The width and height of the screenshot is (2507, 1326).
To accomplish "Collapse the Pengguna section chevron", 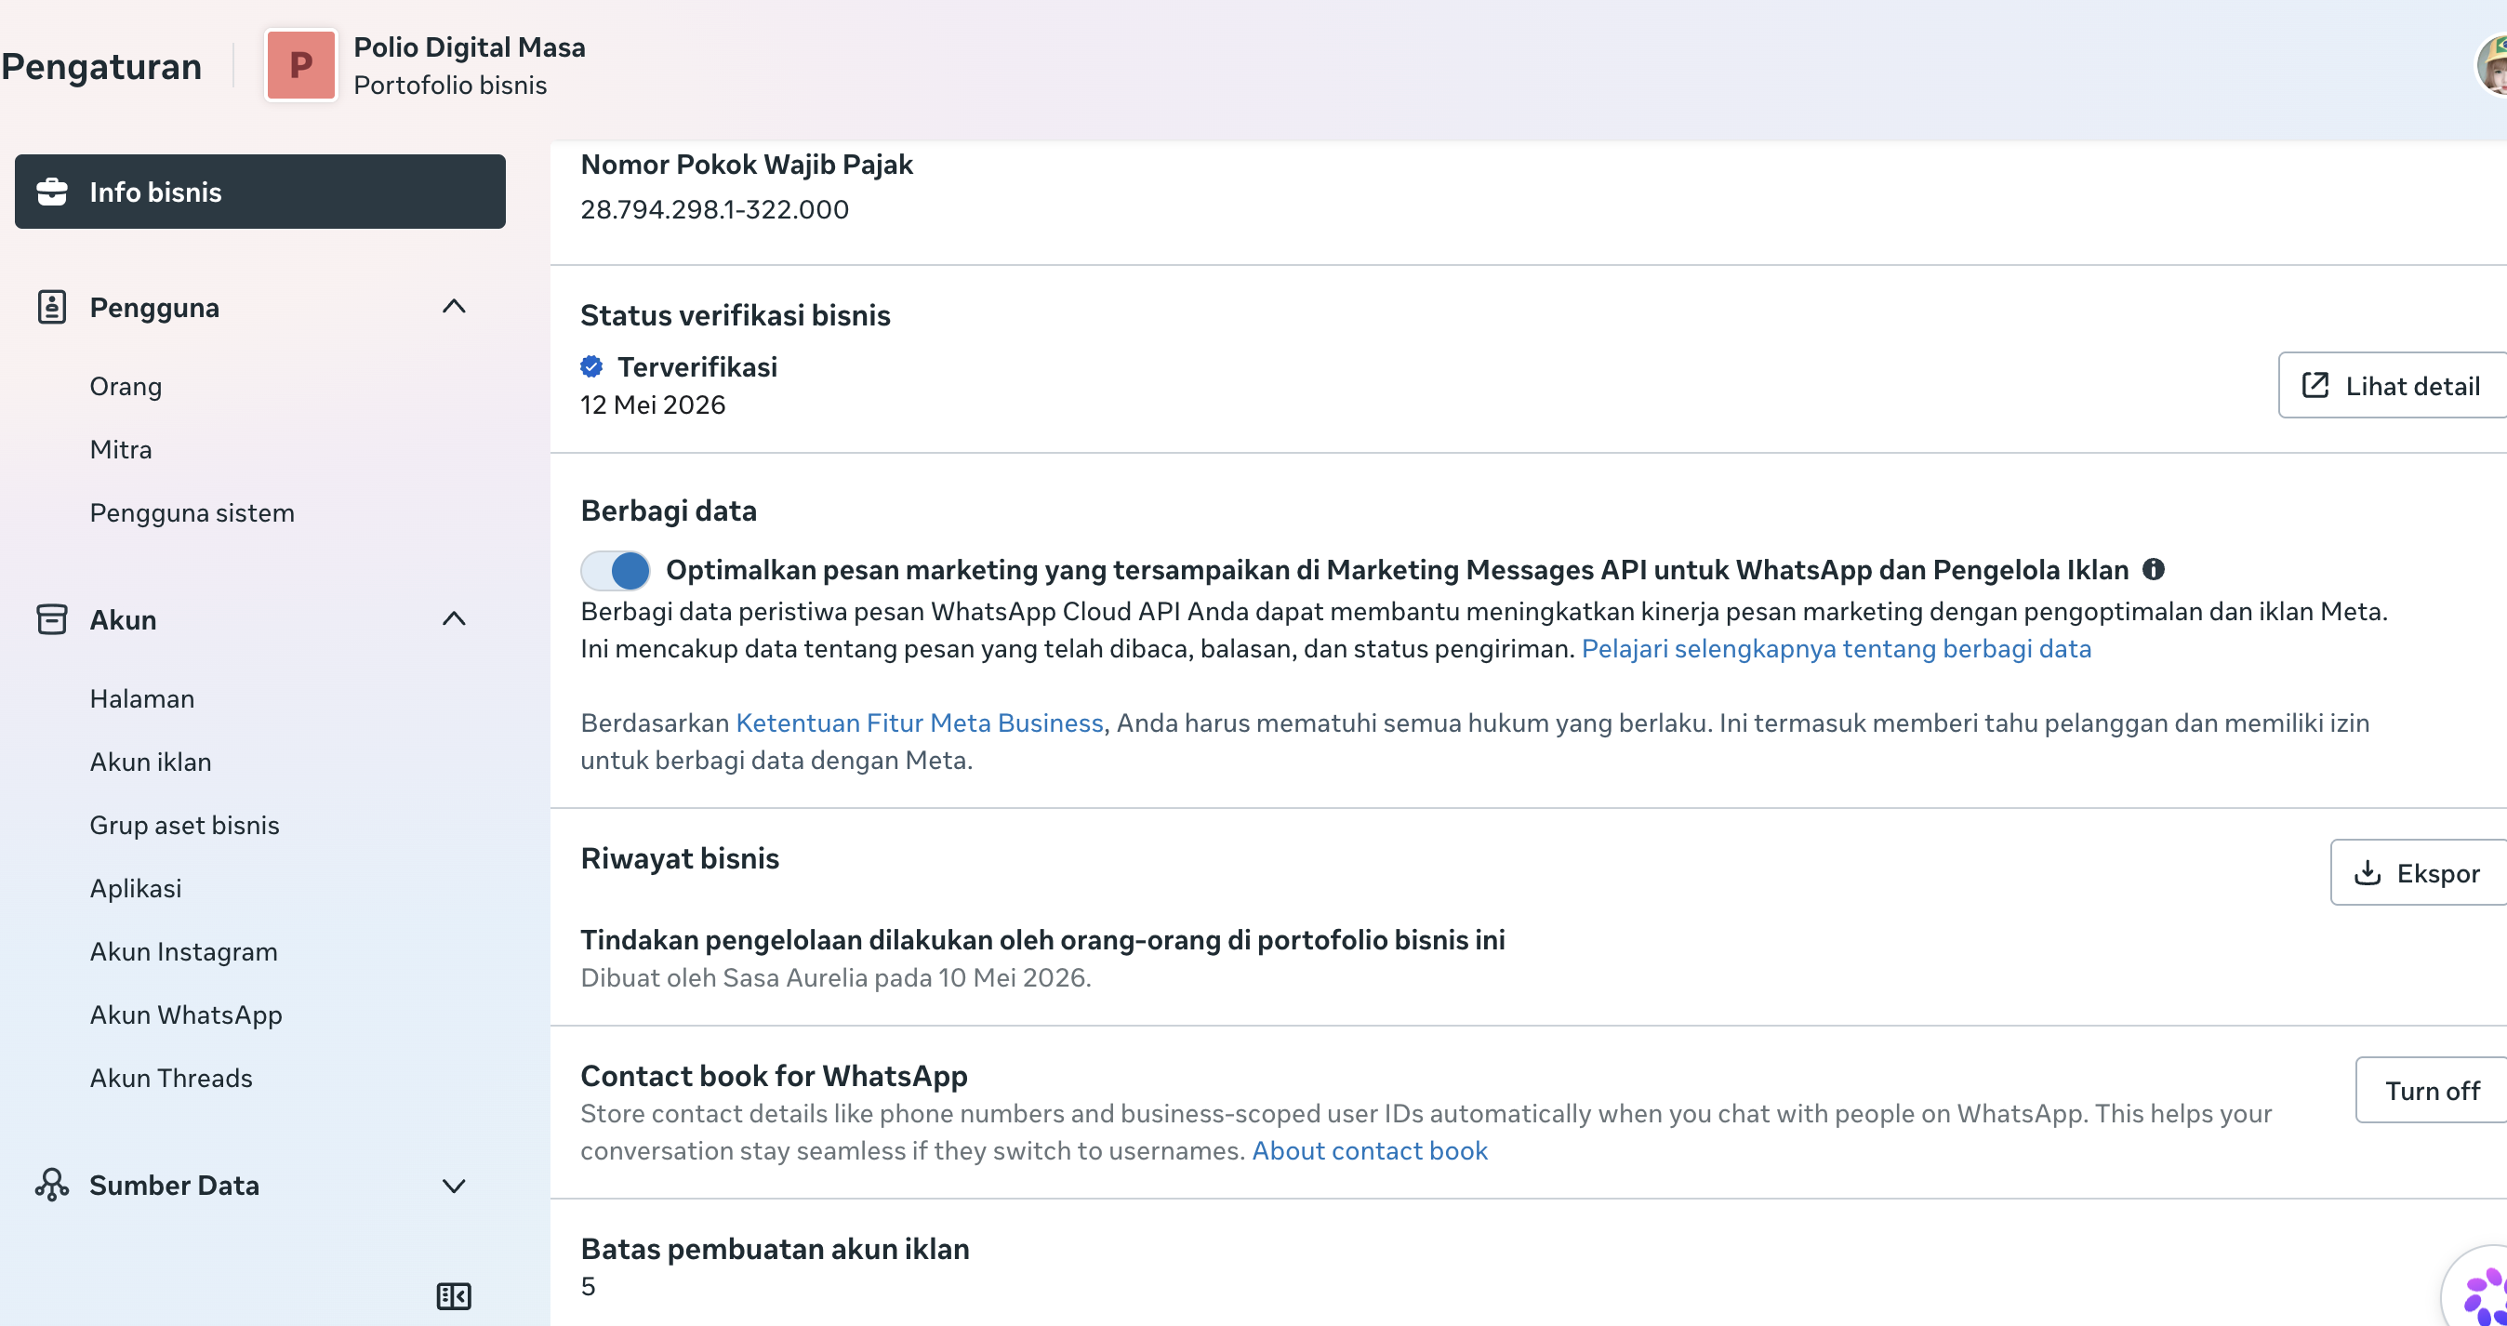I will pyautogui.click(x=454, y=307).
